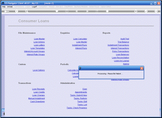Open the Loan Charges transaction
The image size is (162, 118).
pyautogui.click(x=38, y=95)
